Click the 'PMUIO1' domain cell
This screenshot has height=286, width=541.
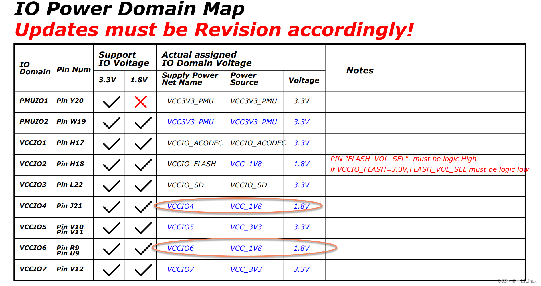click(34, 101)
